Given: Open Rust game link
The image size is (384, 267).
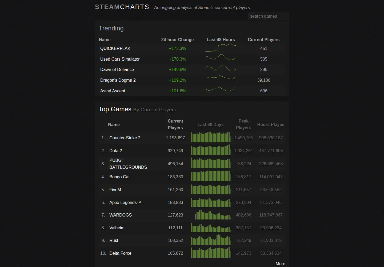Looking at the screenshot, I should pyautogui.click(x=114, y=240).
